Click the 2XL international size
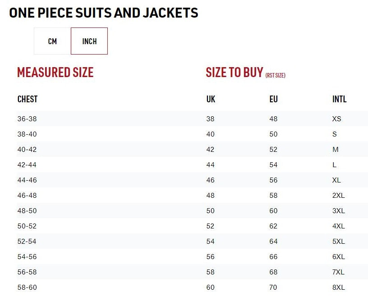The height and width of the screenshot is (301, 368). tap(338, 196)
